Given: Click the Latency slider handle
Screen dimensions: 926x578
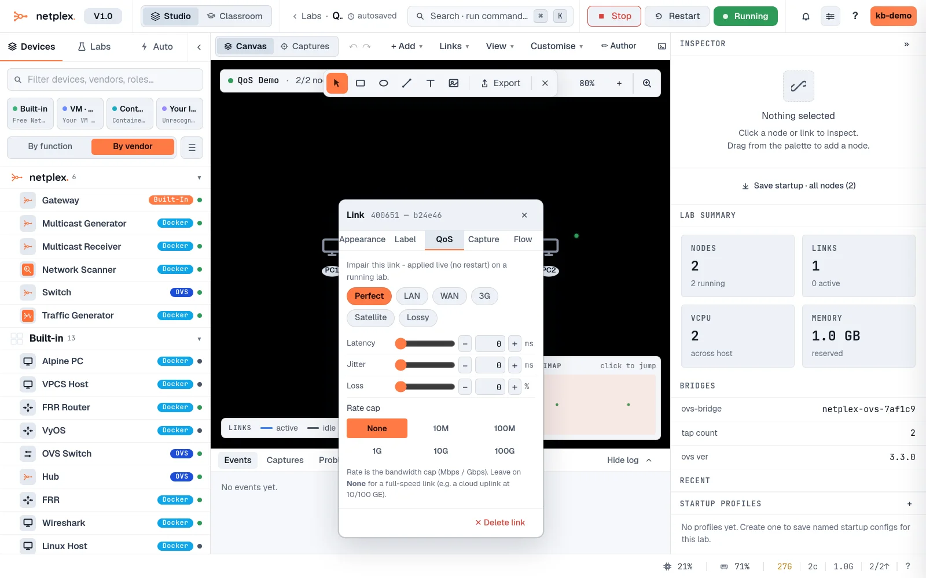Looking at the screenshot, I should click(x=400, y=344).
